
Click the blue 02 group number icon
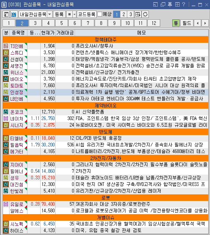tap(14, 14)
